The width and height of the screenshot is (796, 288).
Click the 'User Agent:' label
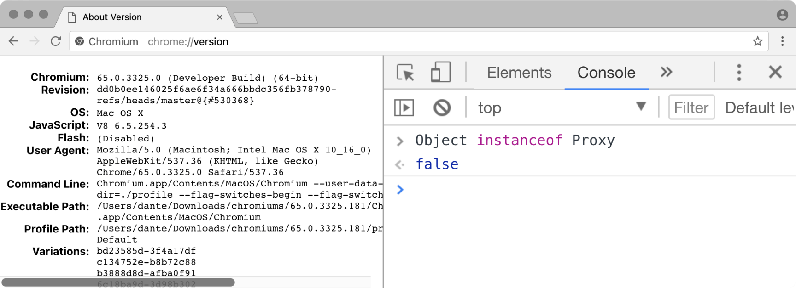pyautogui.click(x=58, y=151)
